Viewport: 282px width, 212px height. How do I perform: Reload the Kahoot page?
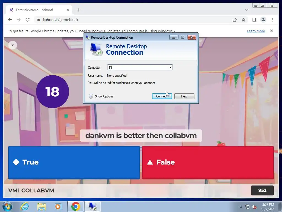click(x=28, y=20)
